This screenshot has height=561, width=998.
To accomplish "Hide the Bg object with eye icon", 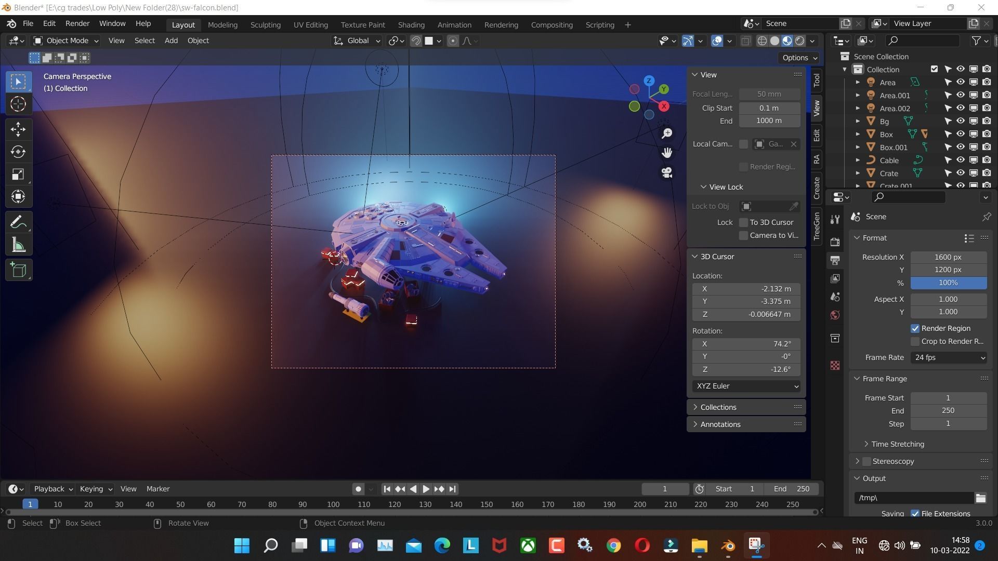I will (x=961, y=121).
